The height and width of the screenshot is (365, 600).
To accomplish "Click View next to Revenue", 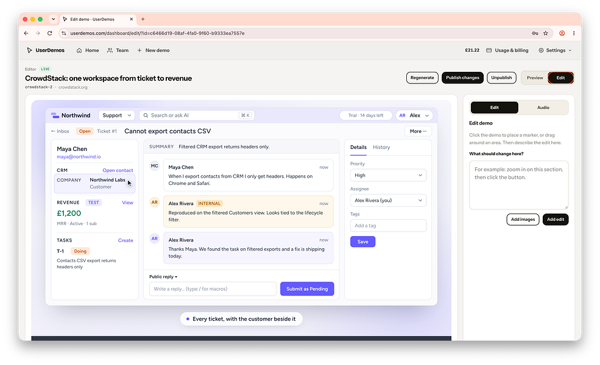I will 127,203.
